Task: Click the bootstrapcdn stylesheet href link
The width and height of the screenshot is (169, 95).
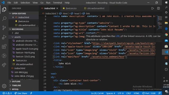Action: pyautogui.click(x=124, y=43)
